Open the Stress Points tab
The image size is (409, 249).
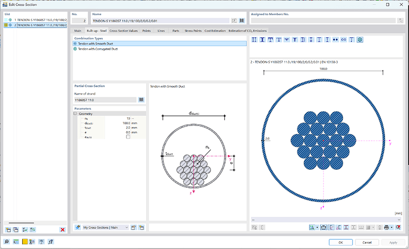[193, 31]
